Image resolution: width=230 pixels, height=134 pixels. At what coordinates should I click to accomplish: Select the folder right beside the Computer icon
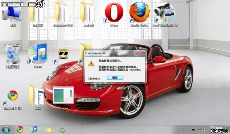coord(37,15)
